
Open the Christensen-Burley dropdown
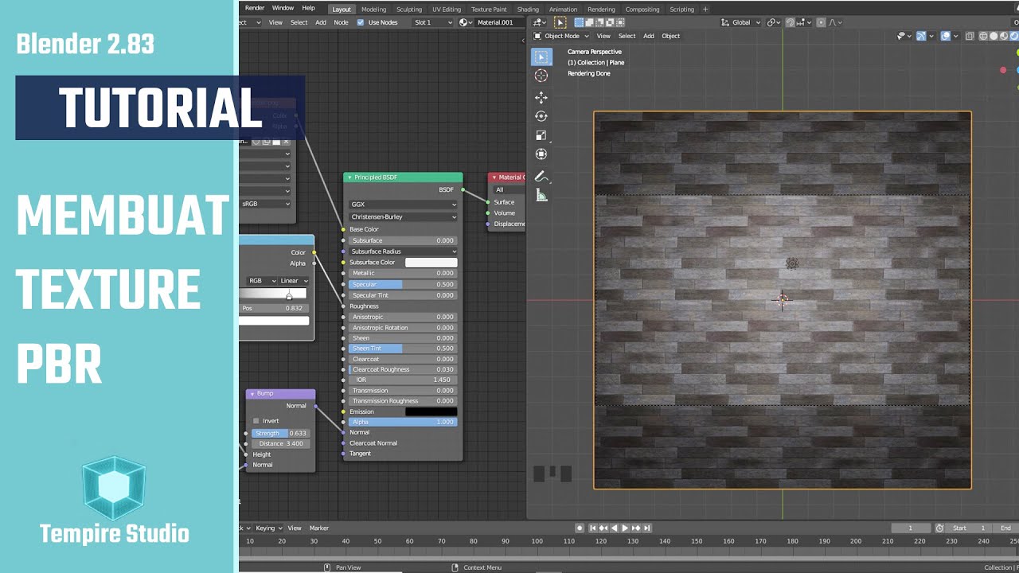(404, 216)
